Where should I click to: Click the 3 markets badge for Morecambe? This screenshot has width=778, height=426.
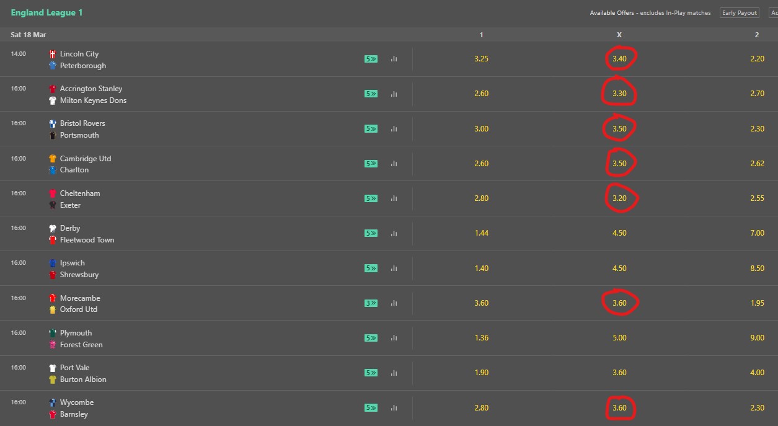pyautogui.click(x=371, y=303)
